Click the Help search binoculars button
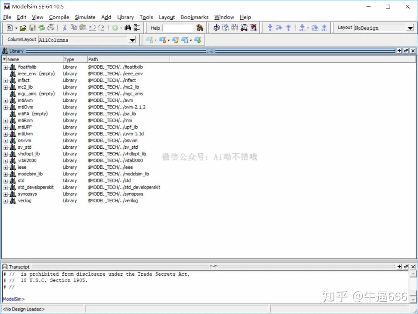Screen dimensions: 418x314 click(x=200, y=28)
